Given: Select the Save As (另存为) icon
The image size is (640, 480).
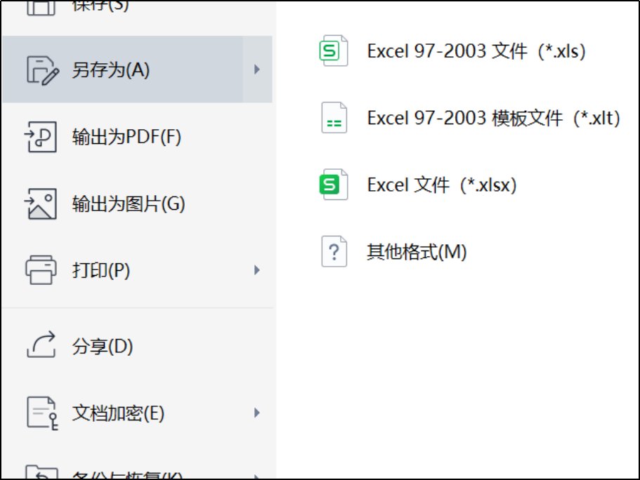Looking at the screenshot, I should 41,70.
